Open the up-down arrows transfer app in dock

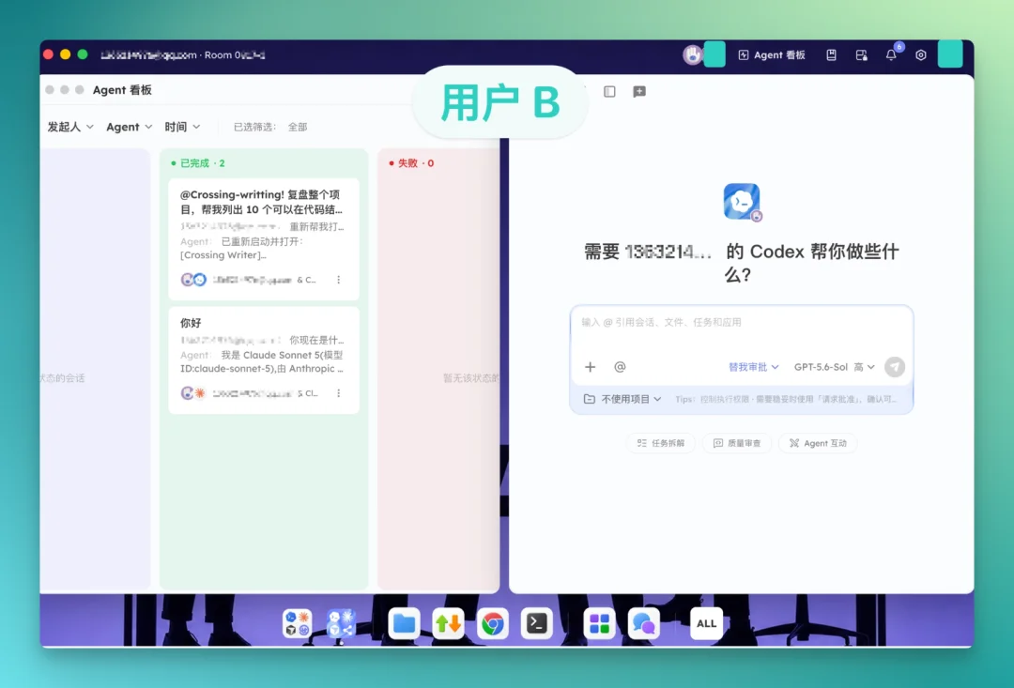(x=448, y=624)
